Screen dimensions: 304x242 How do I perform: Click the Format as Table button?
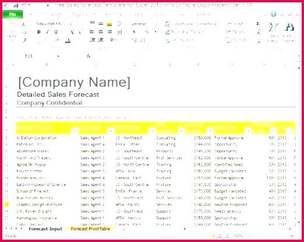[185, 32]
